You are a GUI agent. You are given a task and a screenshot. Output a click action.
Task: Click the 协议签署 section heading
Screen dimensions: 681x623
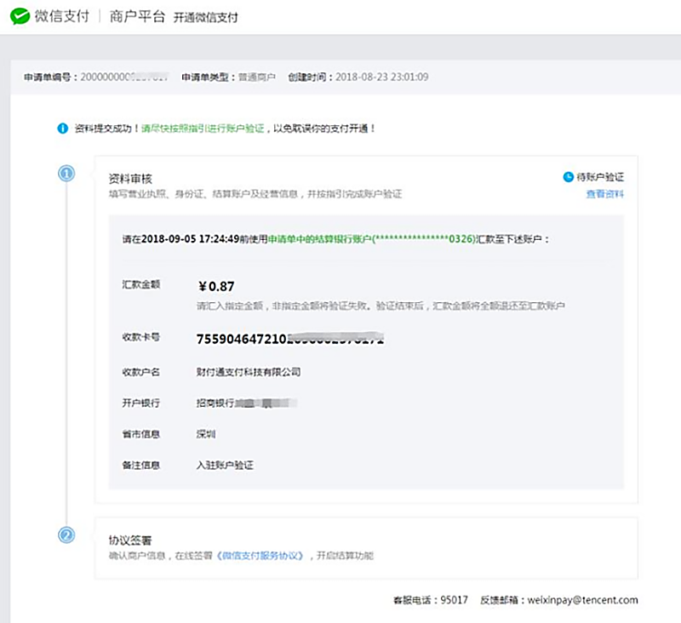[x=130, y=540]
